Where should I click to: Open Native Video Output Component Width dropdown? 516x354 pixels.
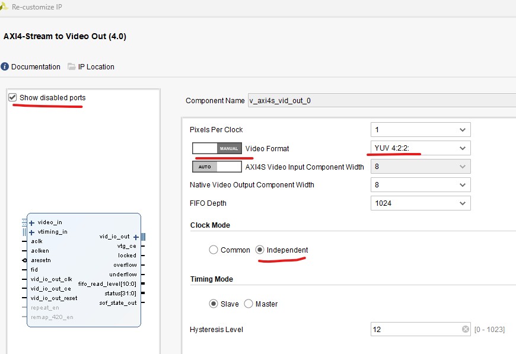coord(420,185)
